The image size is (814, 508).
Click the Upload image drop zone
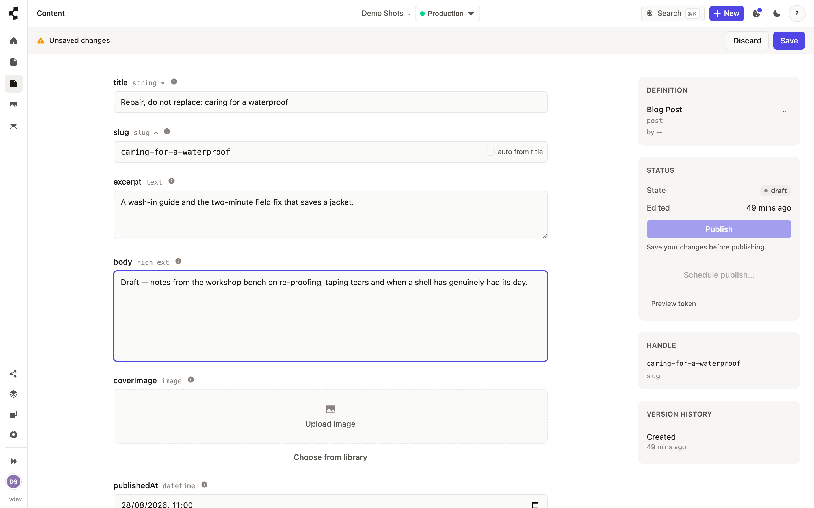pyautogui.click(x=330, y=417)
